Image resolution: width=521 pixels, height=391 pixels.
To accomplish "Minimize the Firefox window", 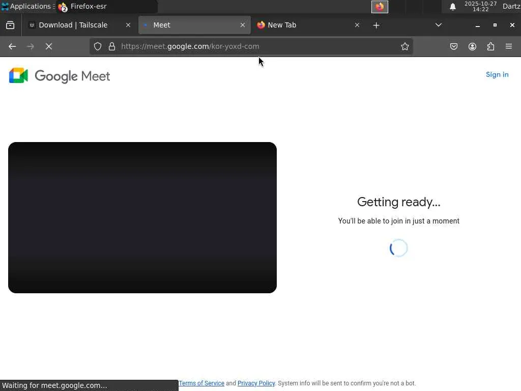I will coord(477,25).
